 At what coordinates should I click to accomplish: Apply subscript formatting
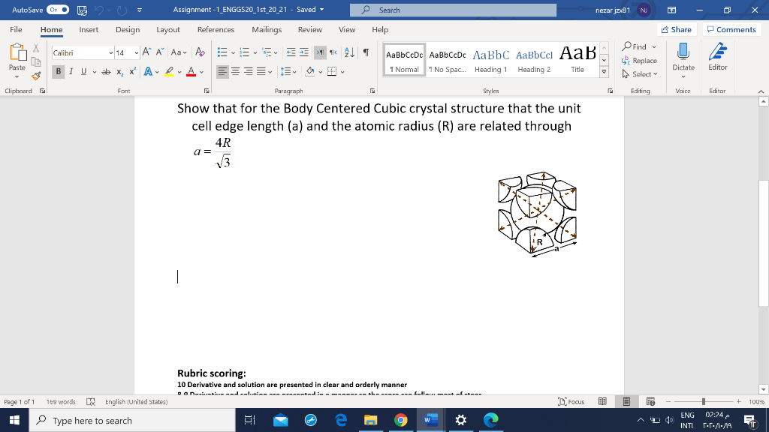[120, 70]
